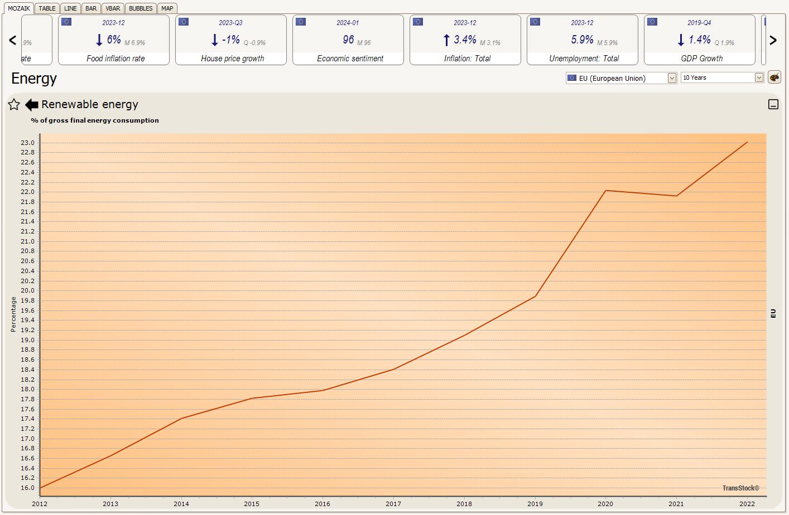Click the 2020 data point on the line
The width and height of the screenshot is (789, 515).
coord(606,191)
